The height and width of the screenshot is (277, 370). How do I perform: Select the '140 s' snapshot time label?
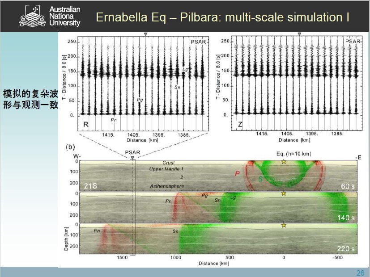[346, 218]
